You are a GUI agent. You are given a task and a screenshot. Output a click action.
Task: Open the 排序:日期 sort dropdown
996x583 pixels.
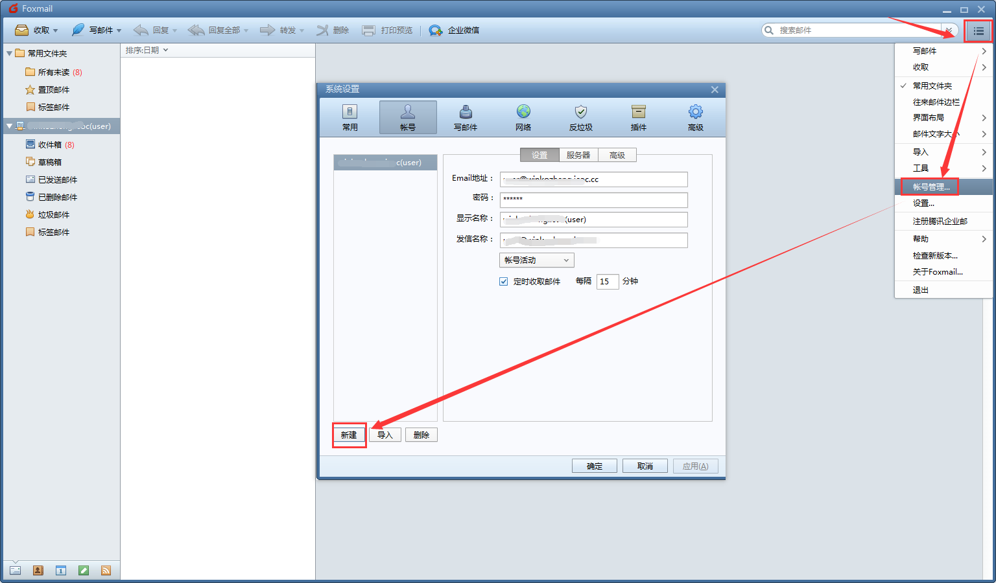147,51
